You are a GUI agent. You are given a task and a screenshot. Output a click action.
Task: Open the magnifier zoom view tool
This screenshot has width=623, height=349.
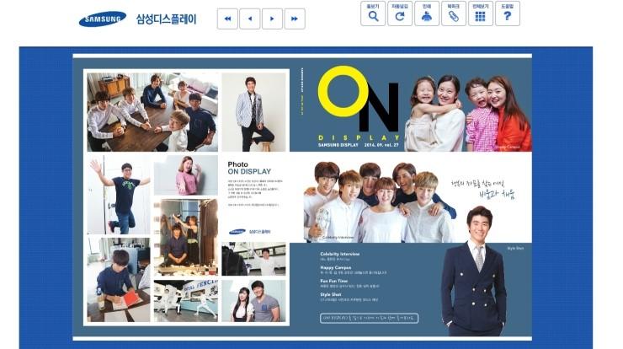click(373, 13)
